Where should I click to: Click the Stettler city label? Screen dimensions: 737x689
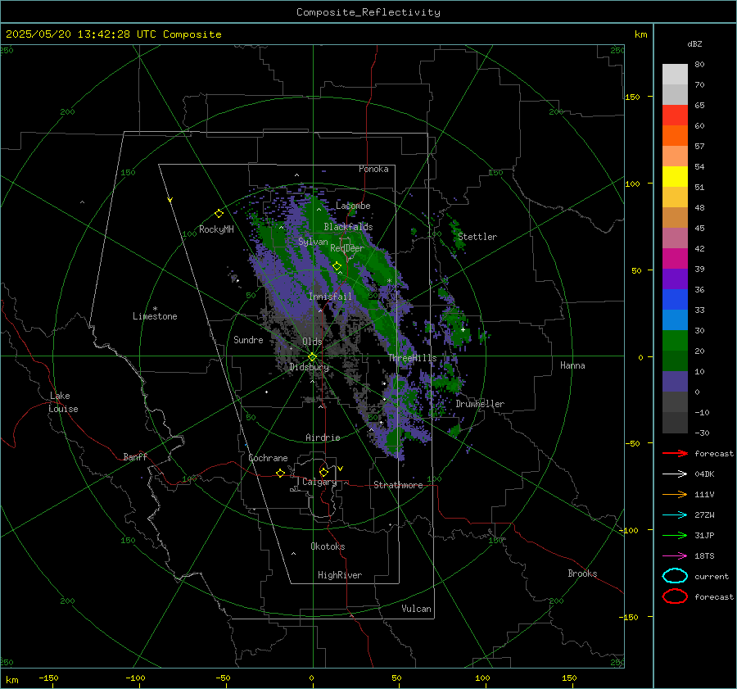(x=477, y=237)
